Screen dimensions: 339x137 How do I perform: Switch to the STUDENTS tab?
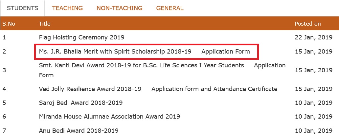point(22,8)
